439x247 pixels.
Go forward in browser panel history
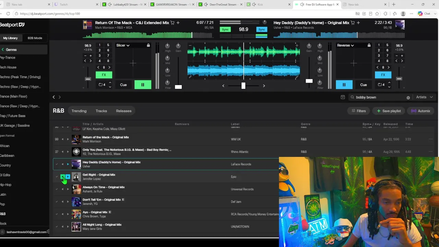pos(59,97)
